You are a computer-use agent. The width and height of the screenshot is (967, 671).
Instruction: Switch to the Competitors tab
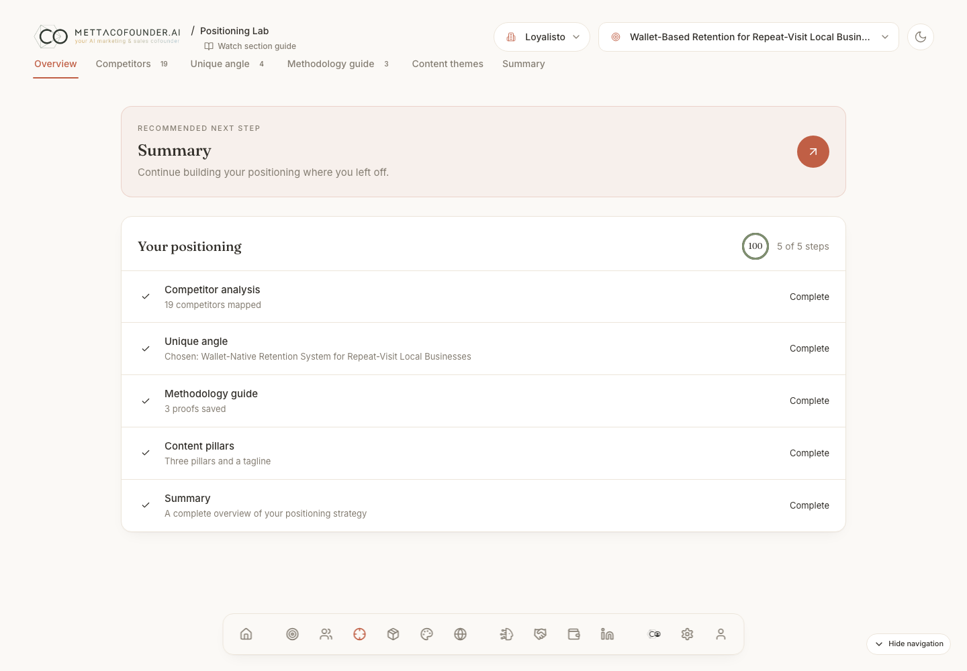point(132,64)
